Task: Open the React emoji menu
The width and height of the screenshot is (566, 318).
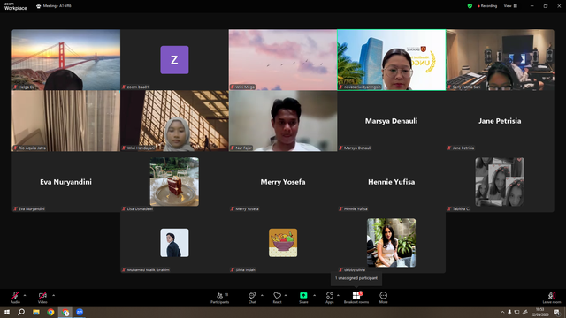Action: (277, 298)
